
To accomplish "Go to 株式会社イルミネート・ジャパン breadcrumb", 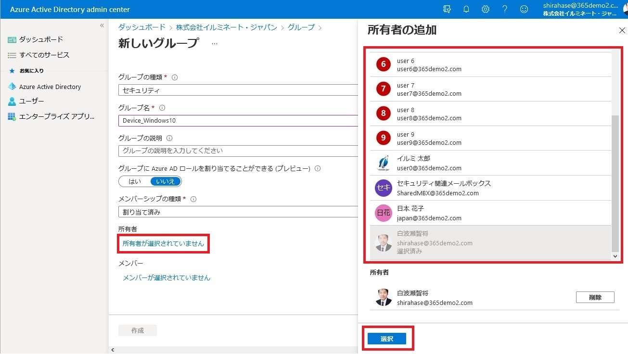I will tap(227, 27).
